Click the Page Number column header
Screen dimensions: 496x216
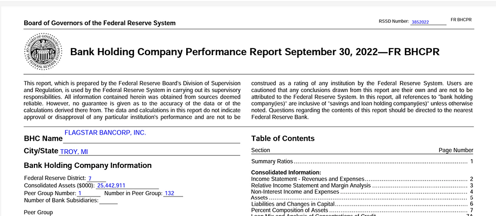(x=456, y=150)
